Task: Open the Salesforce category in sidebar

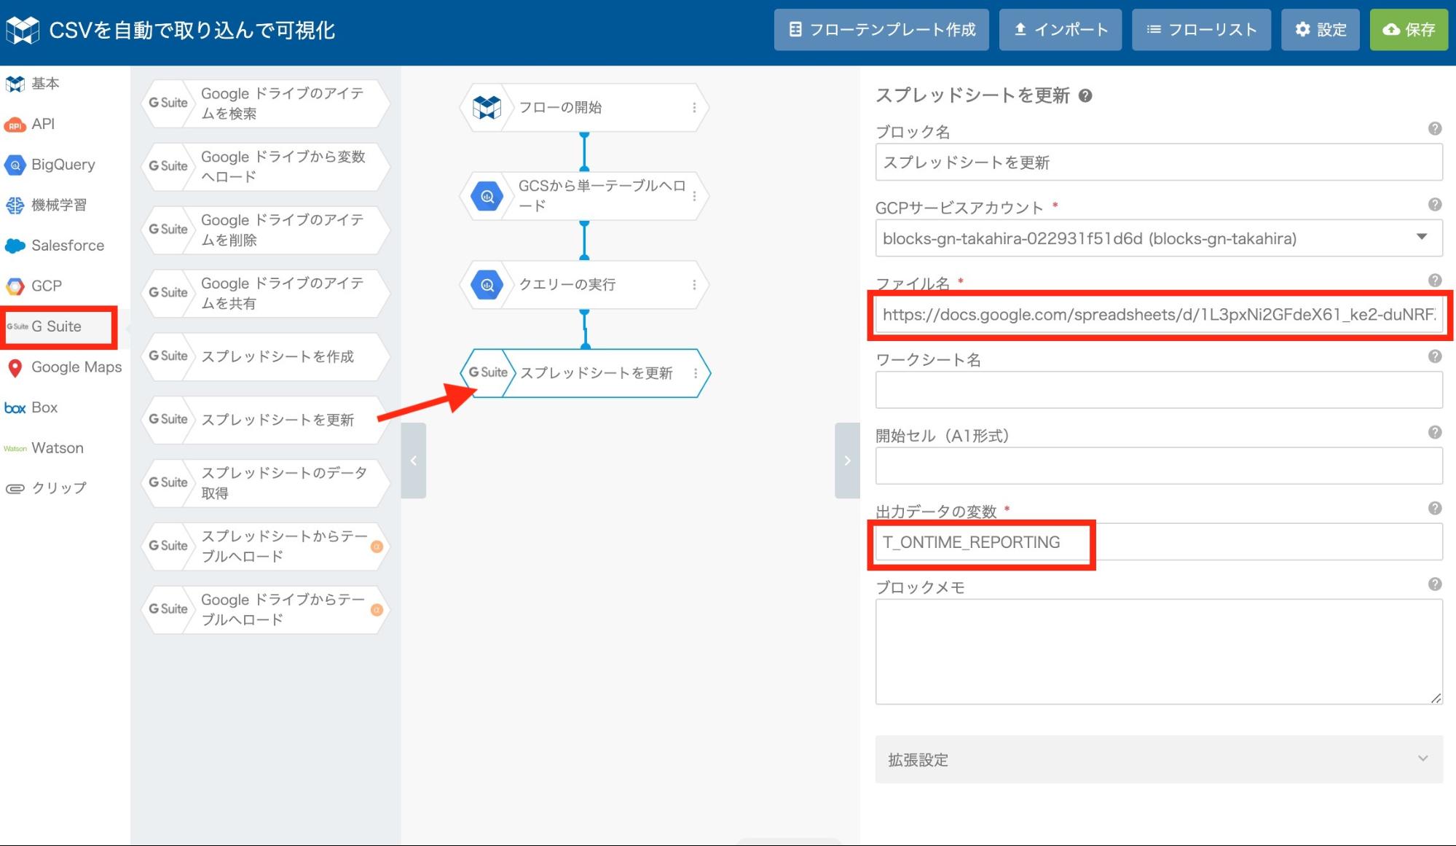Action: point(55,246)
